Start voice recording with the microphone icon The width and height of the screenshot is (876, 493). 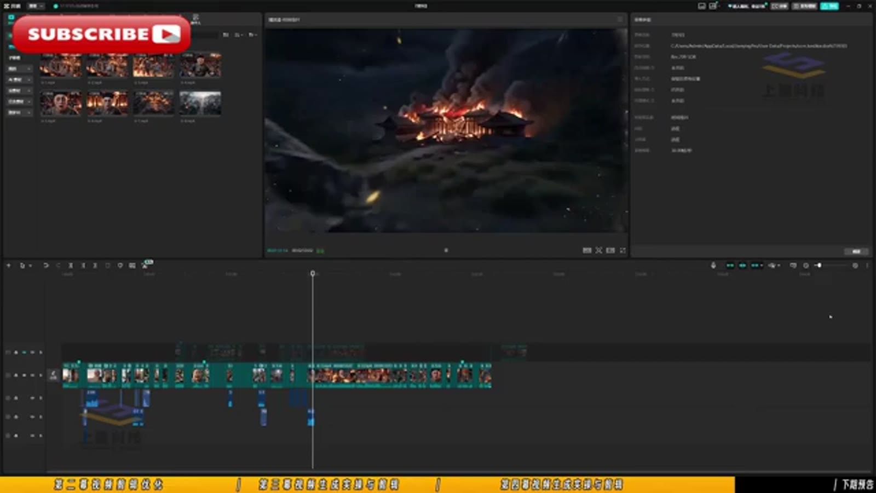713,265
